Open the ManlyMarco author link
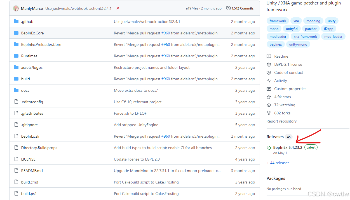Image resolution: width=350 pixels, height=200 pixels. coord(32,8)
